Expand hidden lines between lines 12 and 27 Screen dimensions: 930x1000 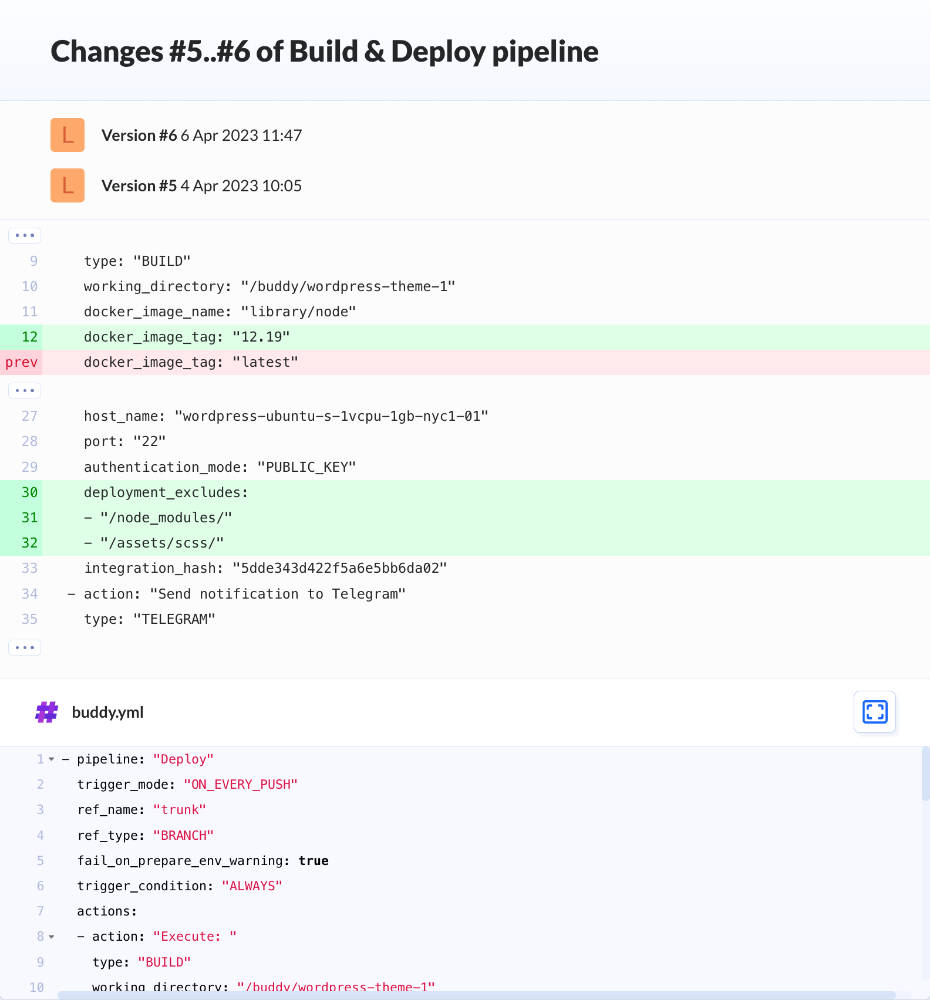[25, 390]
